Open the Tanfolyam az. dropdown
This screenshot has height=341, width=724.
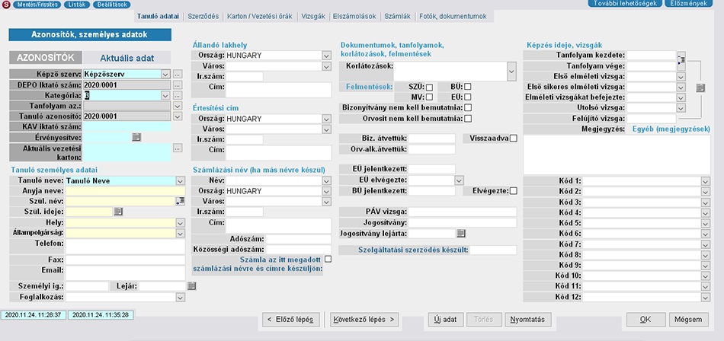tap(178, 106)
